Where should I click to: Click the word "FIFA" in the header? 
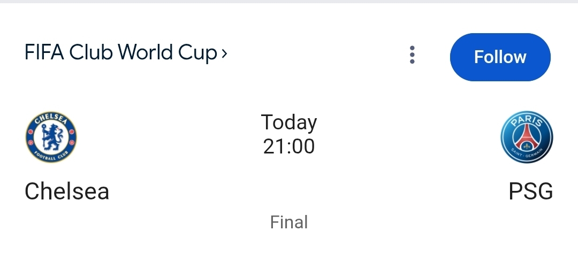pyautogui.click(x=45, y=52)
